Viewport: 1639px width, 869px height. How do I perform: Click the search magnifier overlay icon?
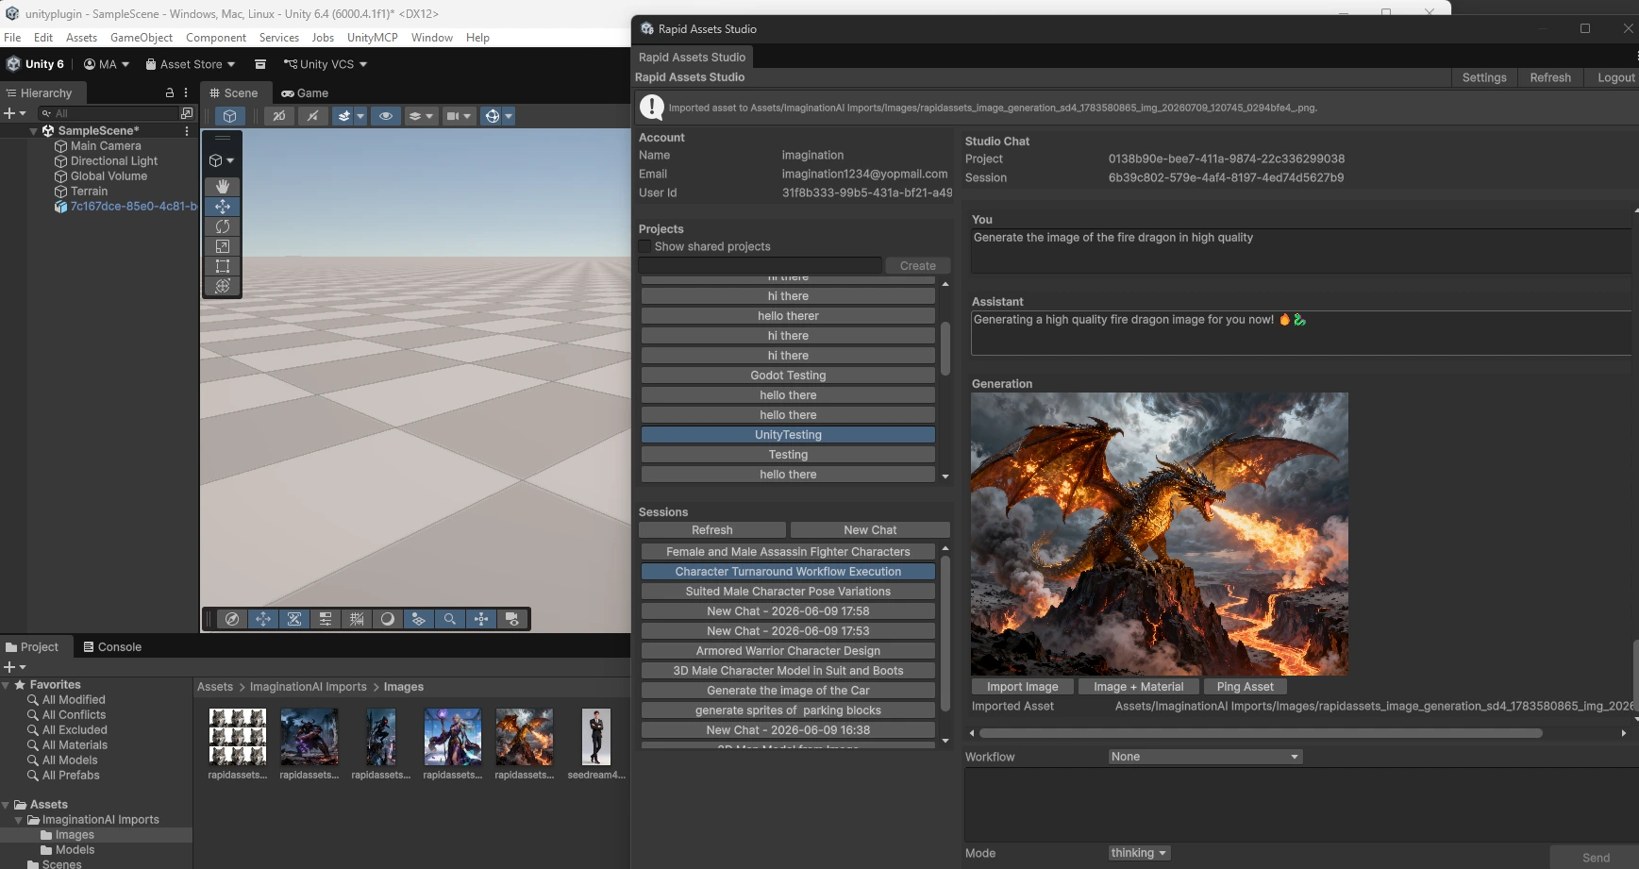coord(450,619)
